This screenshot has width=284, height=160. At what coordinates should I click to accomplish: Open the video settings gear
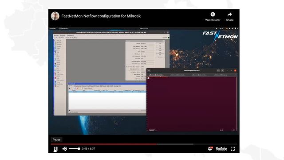pos(210,149)
